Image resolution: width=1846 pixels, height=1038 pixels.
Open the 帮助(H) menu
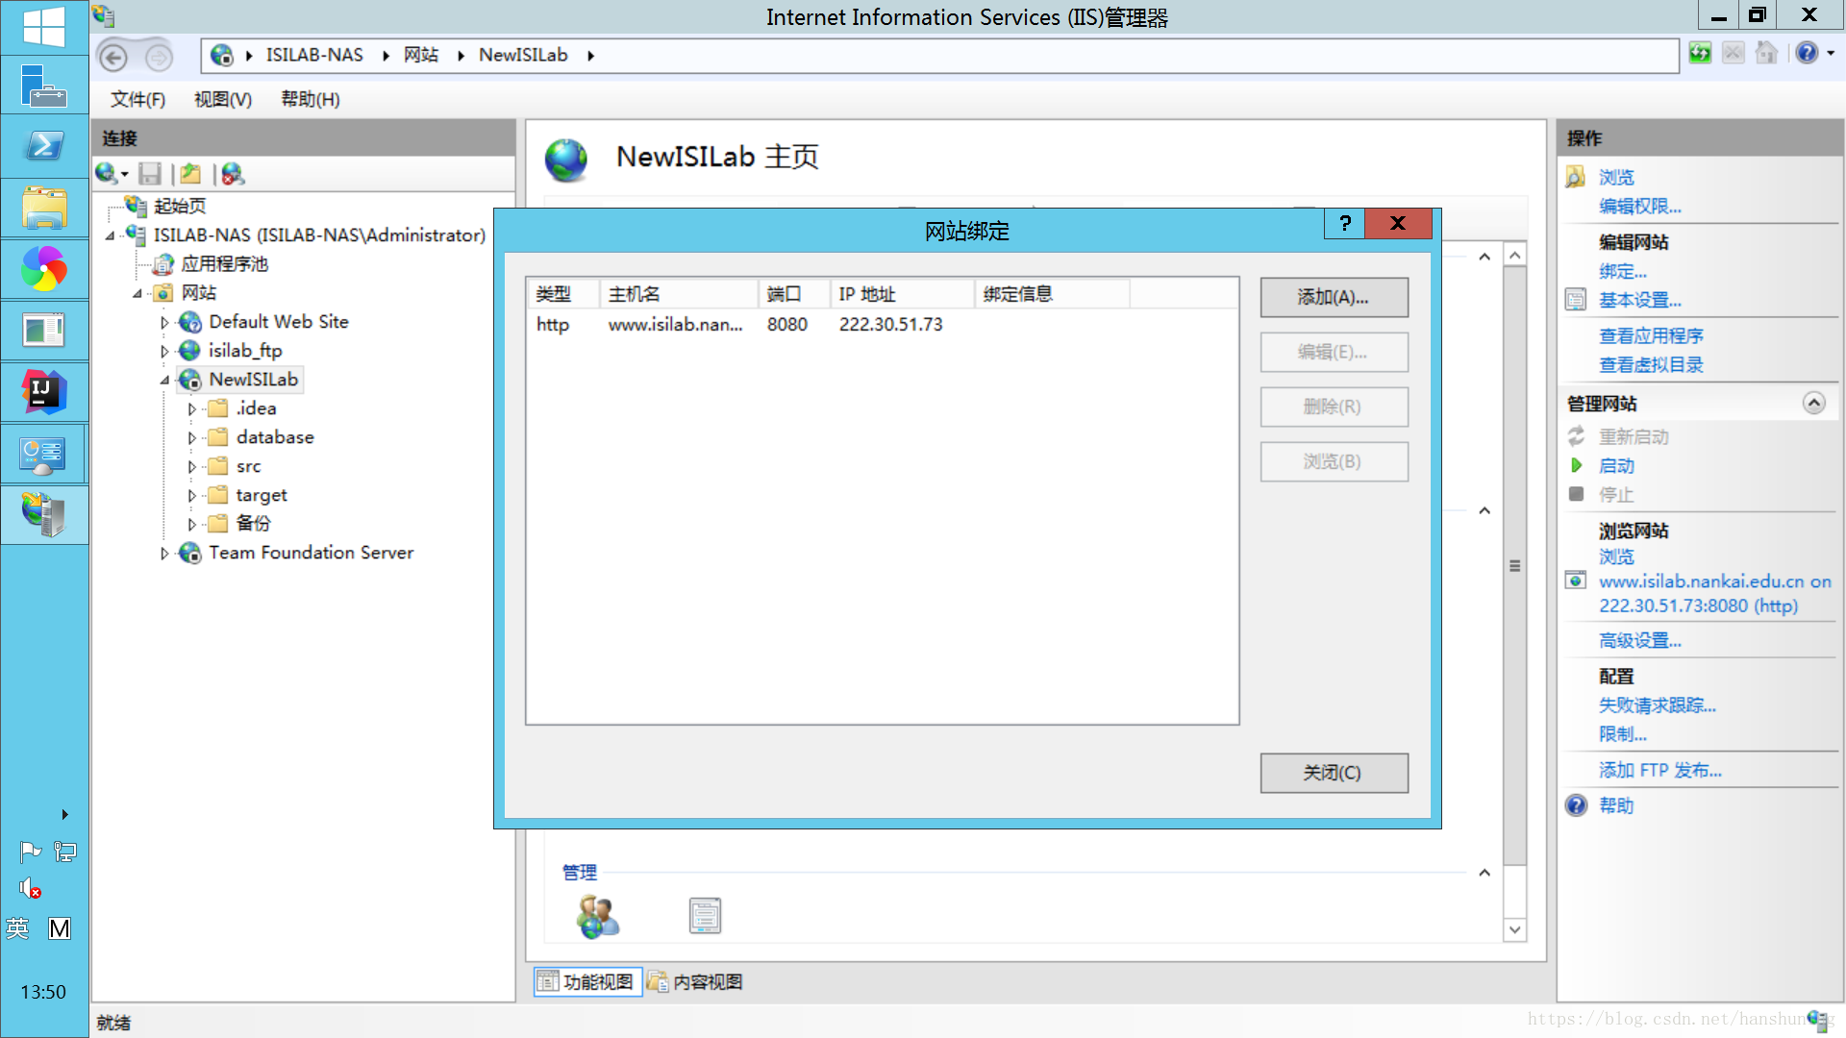[x=310, y=99]
